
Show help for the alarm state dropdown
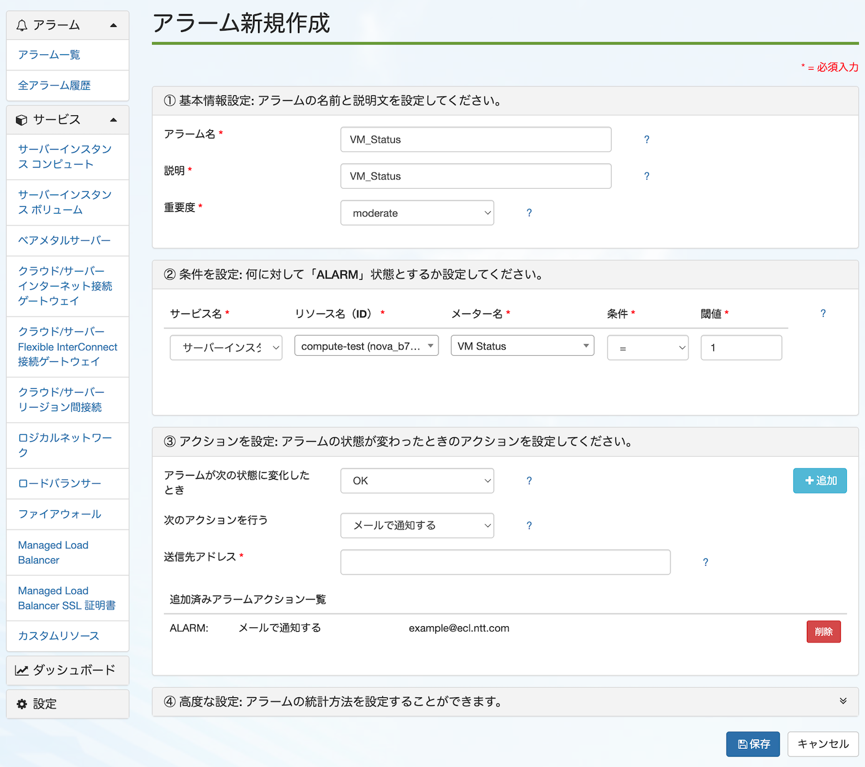pos(529,481)
